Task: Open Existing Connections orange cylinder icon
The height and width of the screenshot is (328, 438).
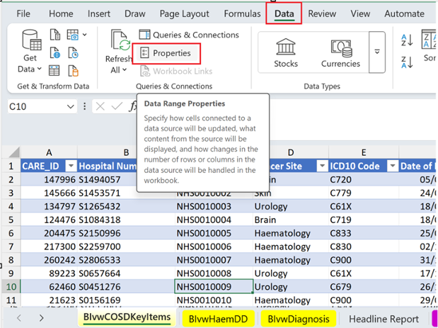Action: point(73,70)
